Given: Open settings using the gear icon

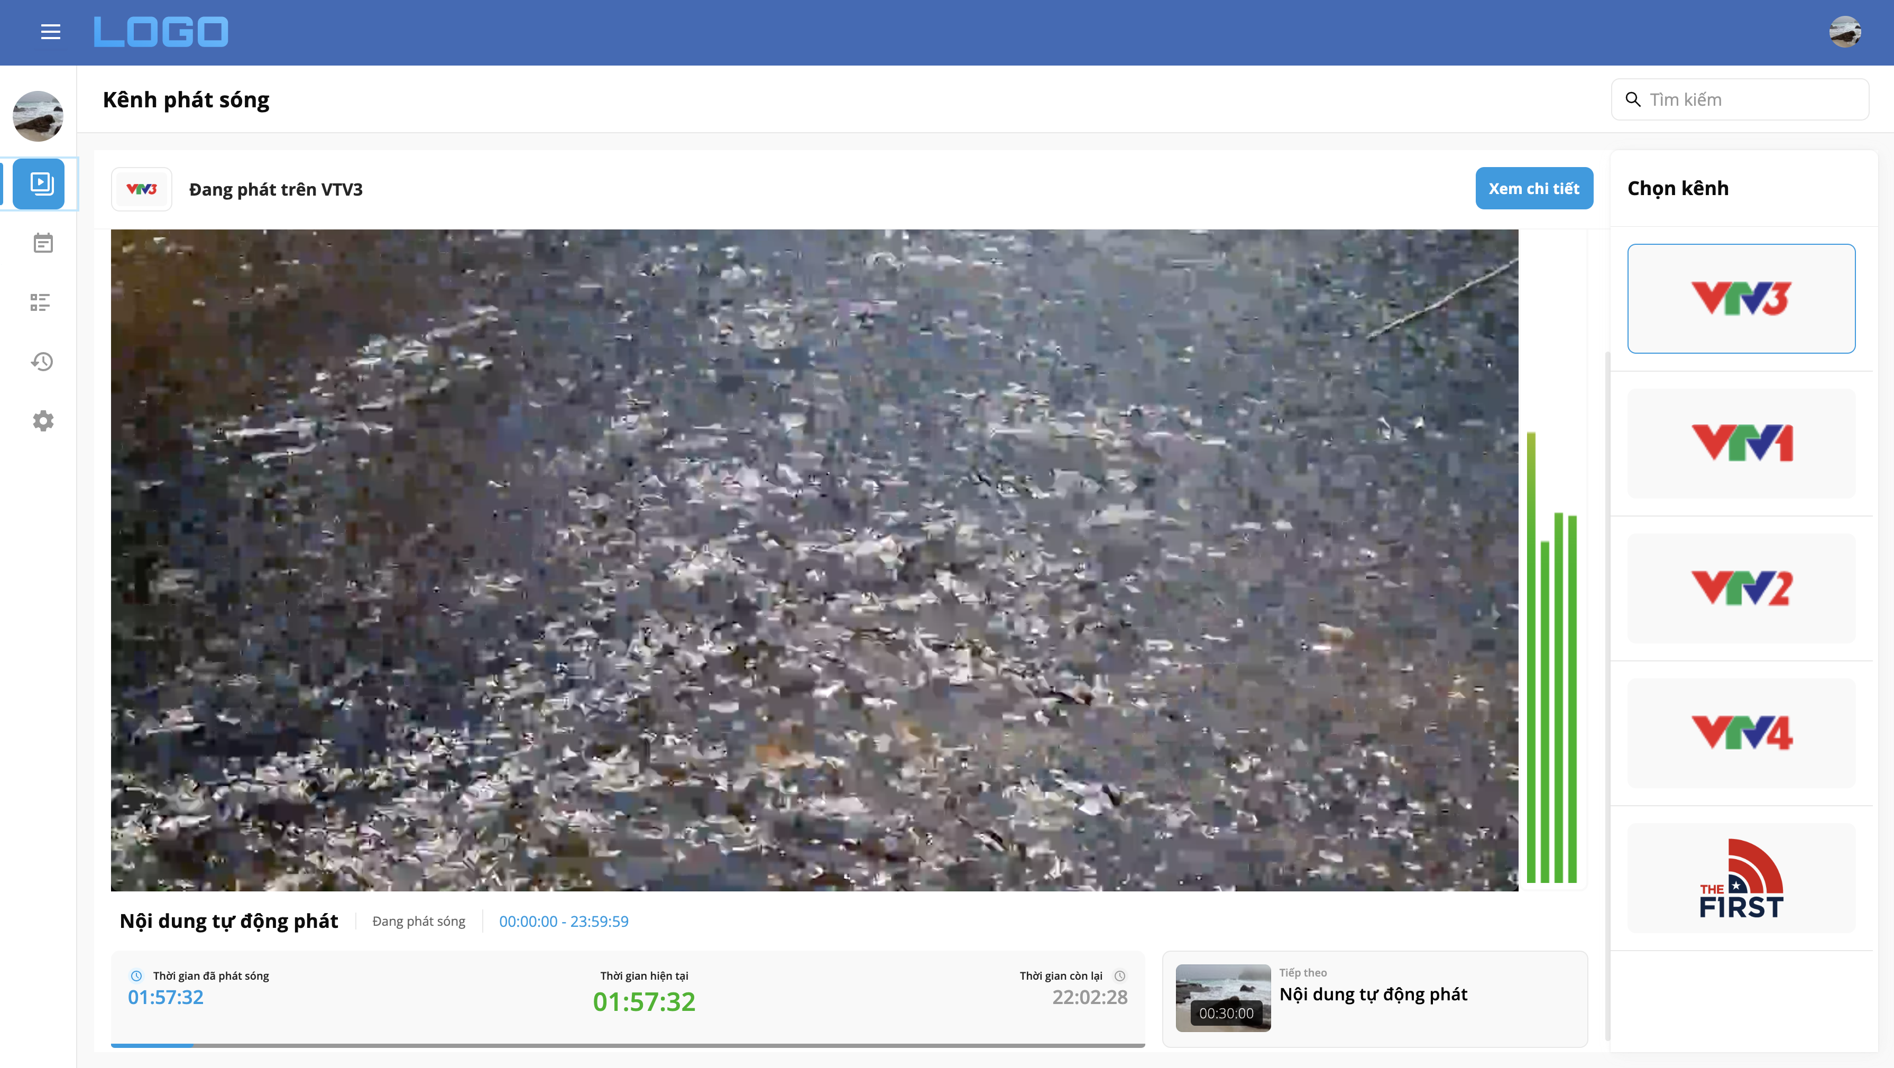Looking at the screenshot, I should point(42,420).
